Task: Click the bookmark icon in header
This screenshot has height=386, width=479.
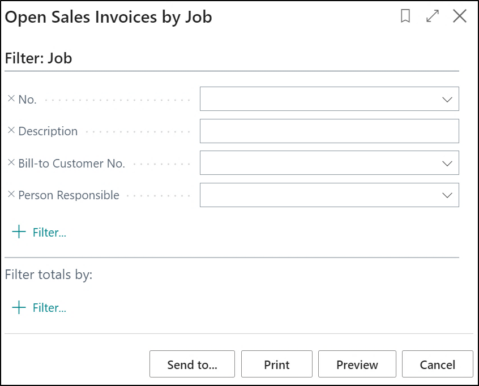Action: [405, 16]
